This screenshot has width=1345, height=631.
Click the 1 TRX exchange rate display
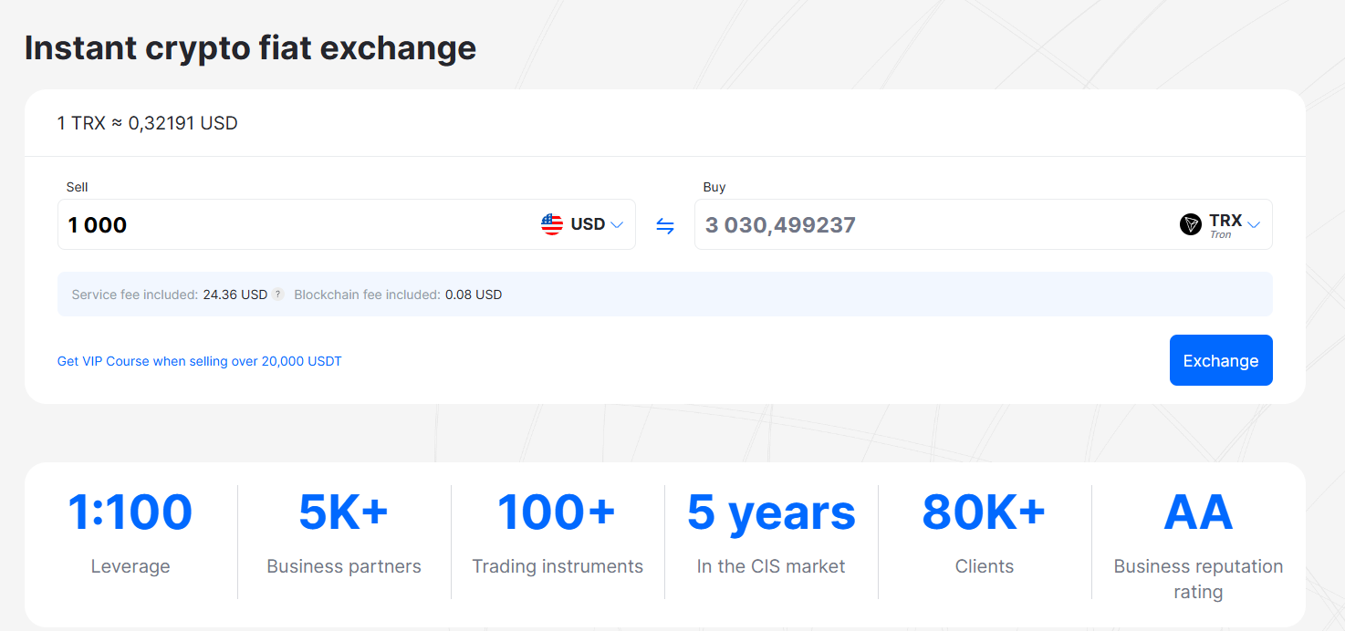148,122
